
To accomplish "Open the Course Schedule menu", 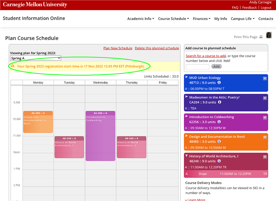I will coord(173,19).
